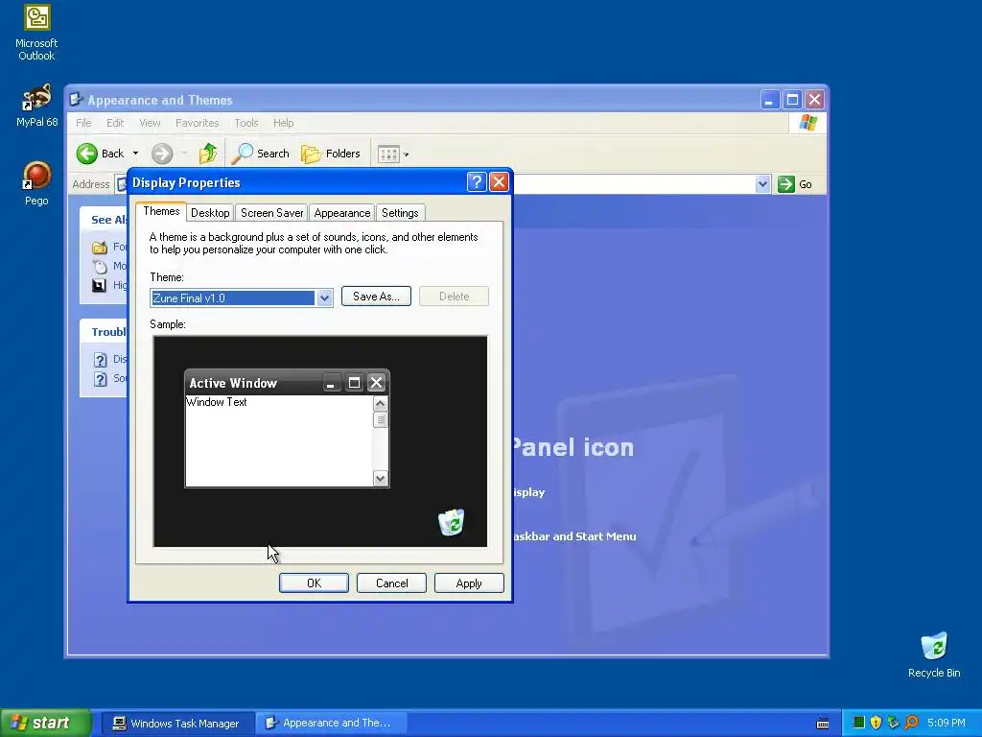Viewport: 982px width, 737px height.
Task: Minimize the Appearance and Themes window
Action: click(x=770, y=100)
